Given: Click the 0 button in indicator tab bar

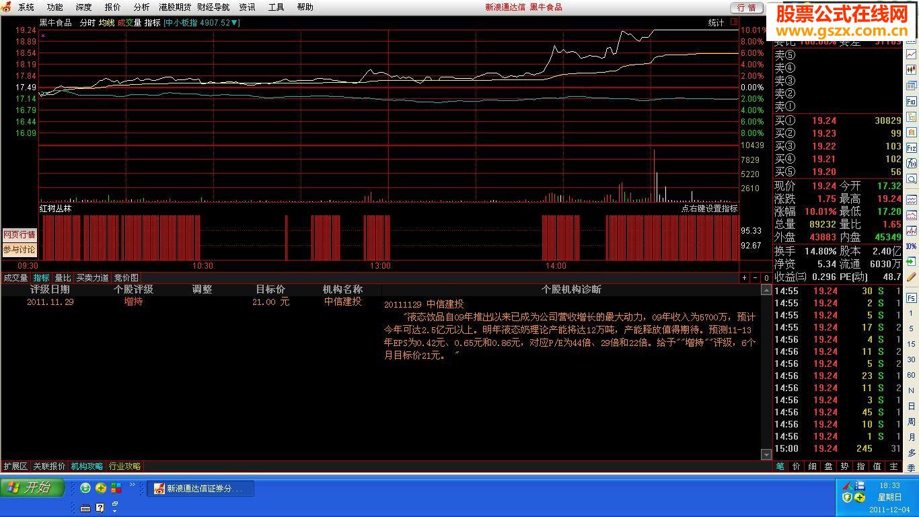Looking at the screenshot, I should click(766, 278).
